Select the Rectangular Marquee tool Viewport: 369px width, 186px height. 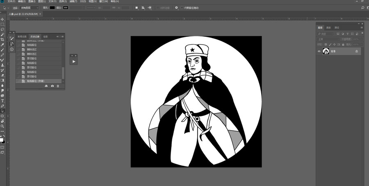point(2,25)
